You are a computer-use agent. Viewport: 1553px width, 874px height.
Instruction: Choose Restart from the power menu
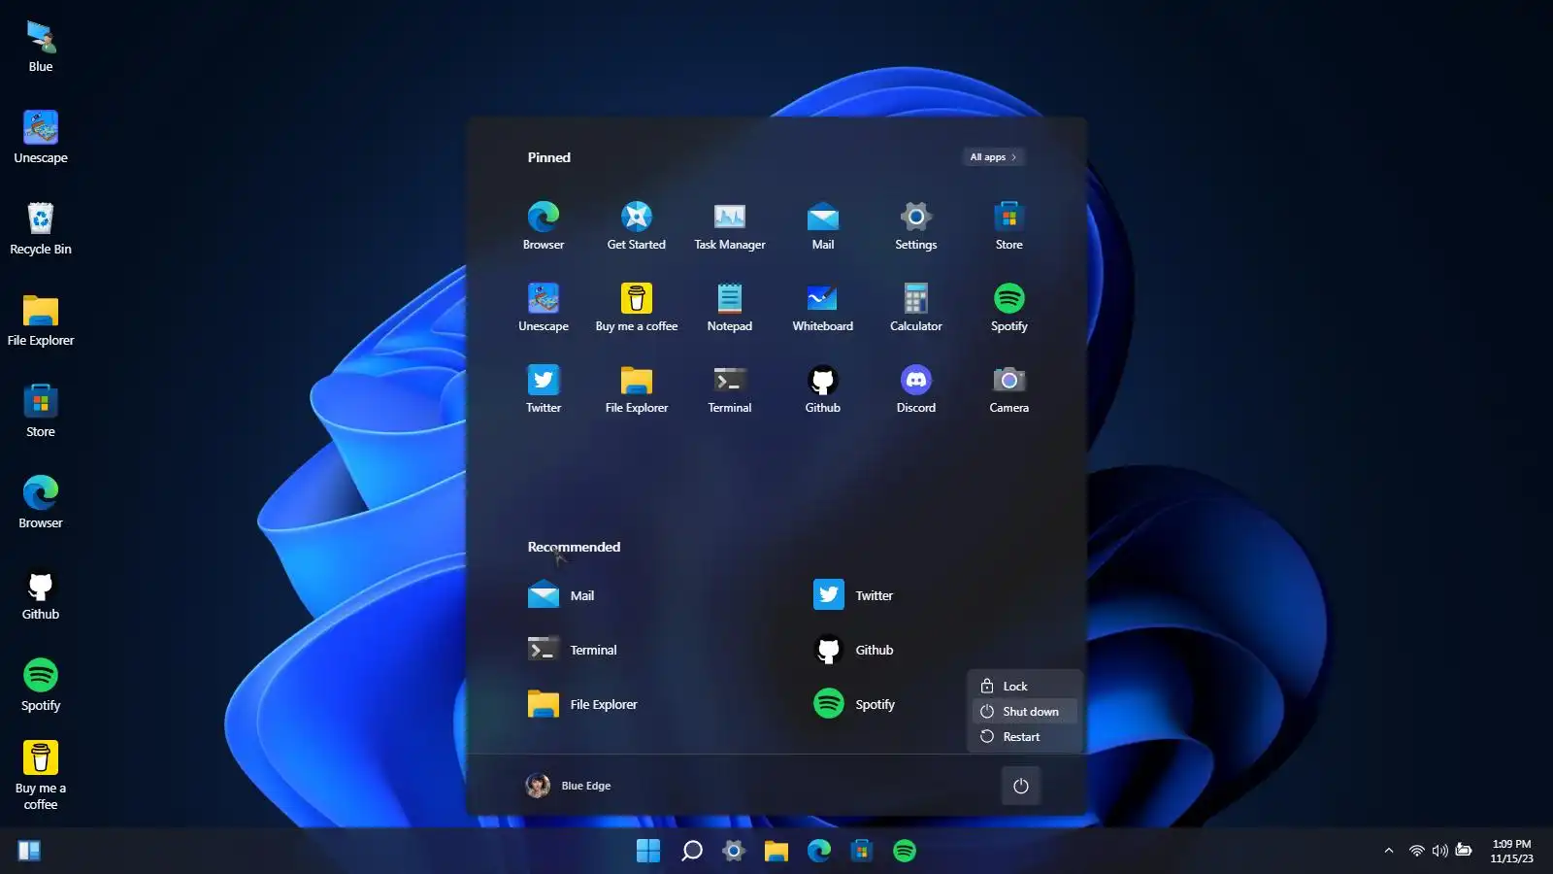pyautogui.click(x=1025, y=736)
